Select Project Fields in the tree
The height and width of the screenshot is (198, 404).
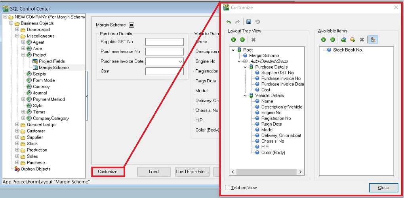51,61
